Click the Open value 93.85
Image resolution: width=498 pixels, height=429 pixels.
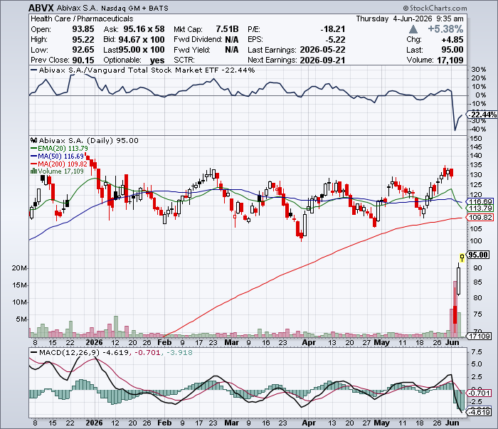pyautogui.click(x=83, y=29)
